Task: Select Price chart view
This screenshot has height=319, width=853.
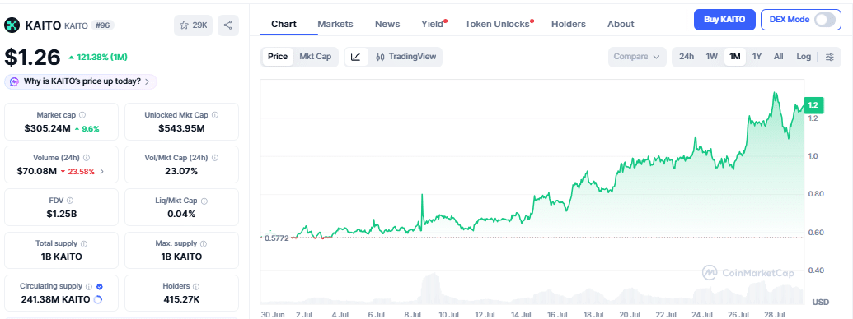Action: (278, 57)
